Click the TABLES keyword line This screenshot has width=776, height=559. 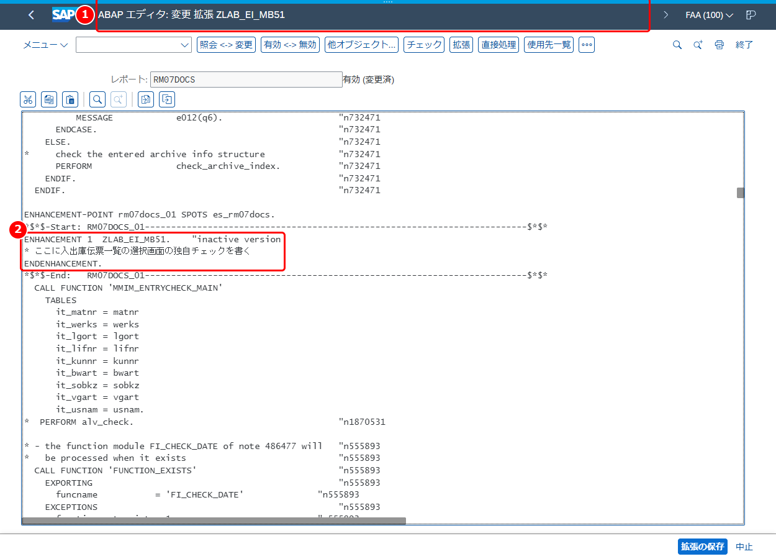pyautogui.click(x=61, y=300)
